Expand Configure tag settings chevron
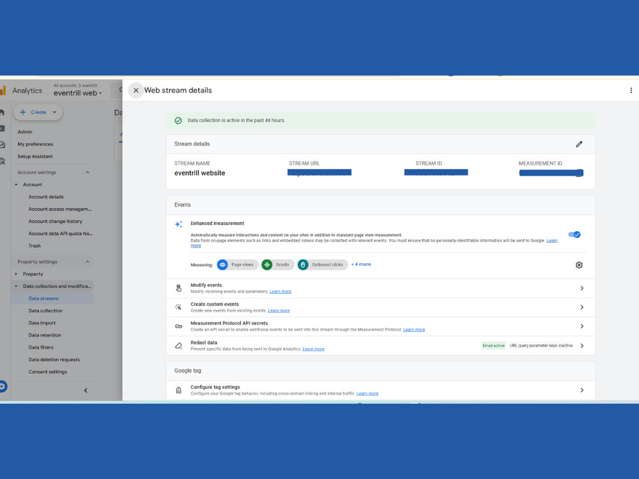Viewport: 639px width, 479px height. [x=582, y=390]
